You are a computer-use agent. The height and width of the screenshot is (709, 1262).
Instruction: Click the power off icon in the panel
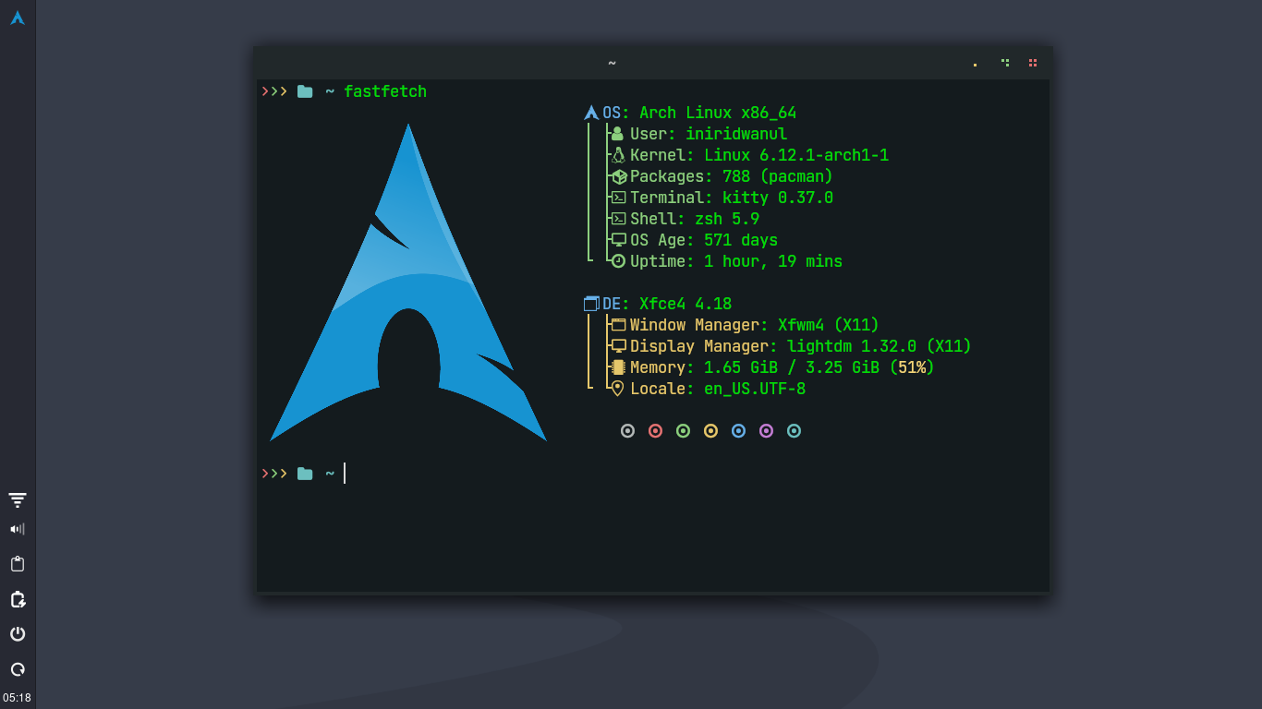click(18, 634)
